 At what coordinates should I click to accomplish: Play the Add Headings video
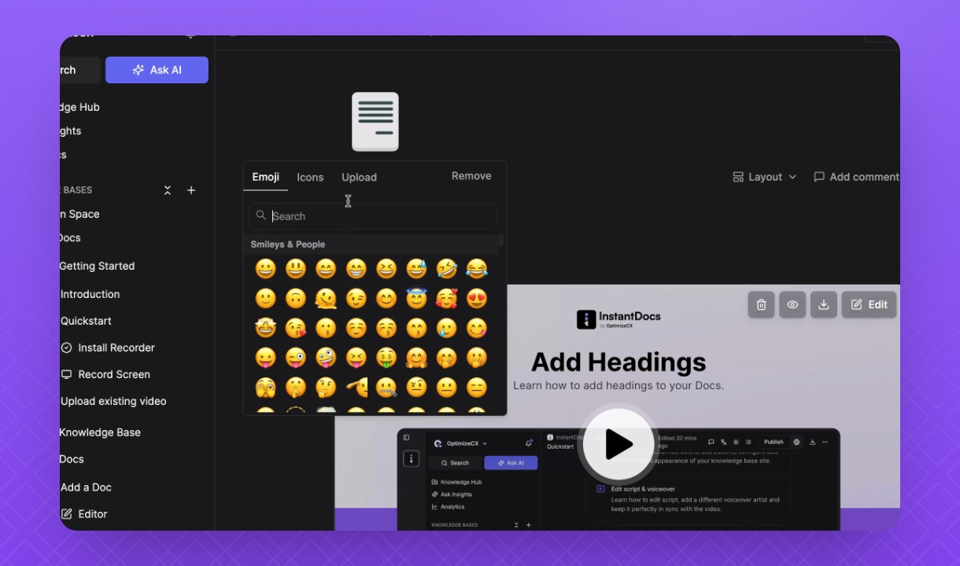[618, 445]
